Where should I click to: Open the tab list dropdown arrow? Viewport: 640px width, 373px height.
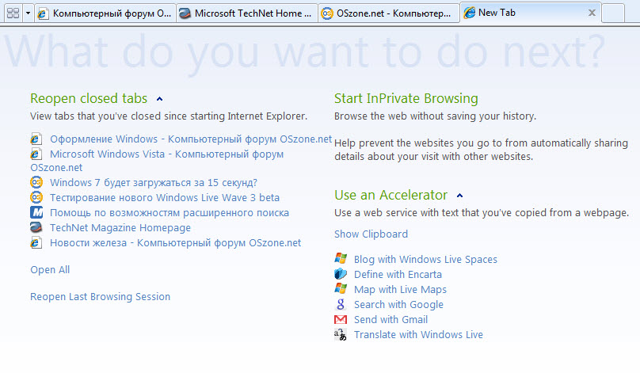(x=28, y=13)
